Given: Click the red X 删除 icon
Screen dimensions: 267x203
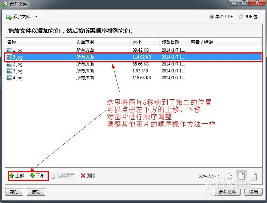Looking at the screenshot, I should [x=83, y=176].
